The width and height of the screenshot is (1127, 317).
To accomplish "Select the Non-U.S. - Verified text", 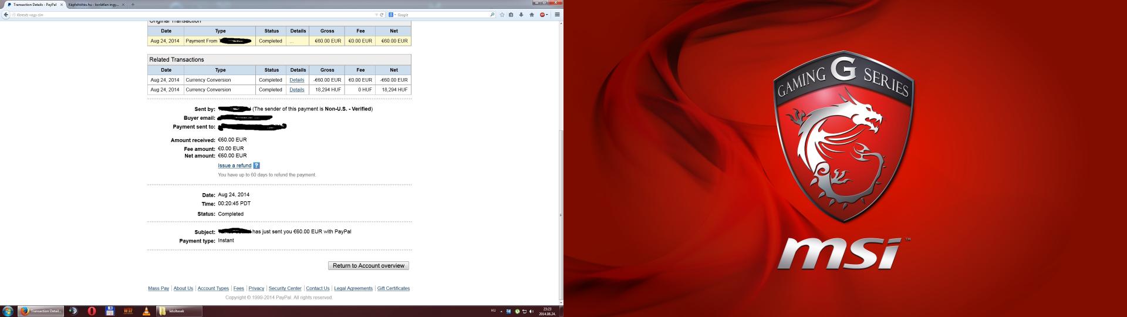I will (348, 109).
